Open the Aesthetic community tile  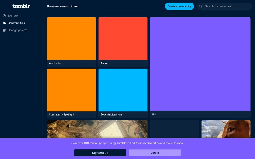71,42
